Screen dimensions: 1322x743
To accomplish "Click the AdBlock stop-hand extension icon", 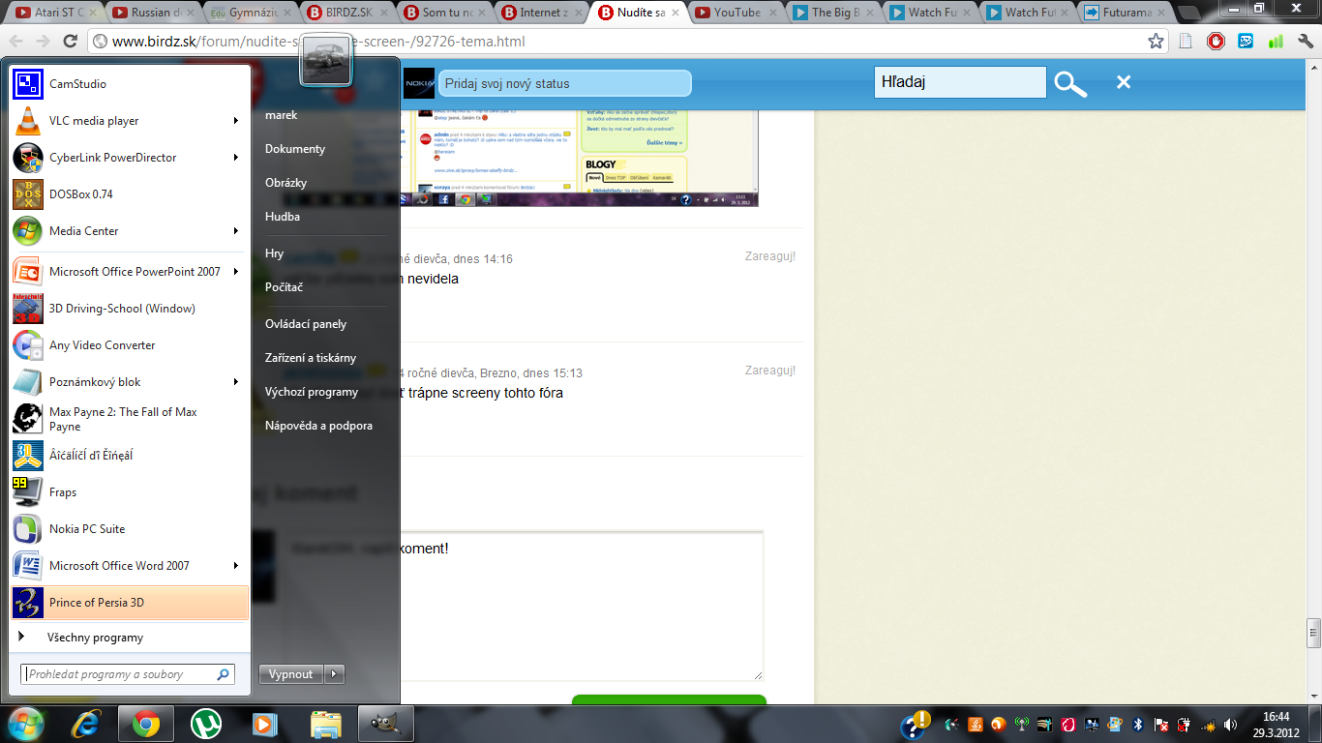I will pyautogui.click(x=1217, y=42).
